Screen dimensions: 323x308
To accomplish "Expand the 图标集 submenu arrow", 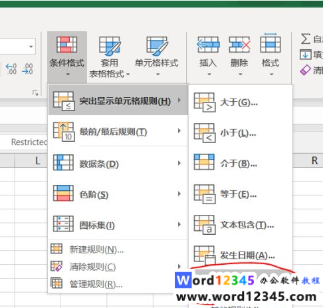I will pos(179,224).
